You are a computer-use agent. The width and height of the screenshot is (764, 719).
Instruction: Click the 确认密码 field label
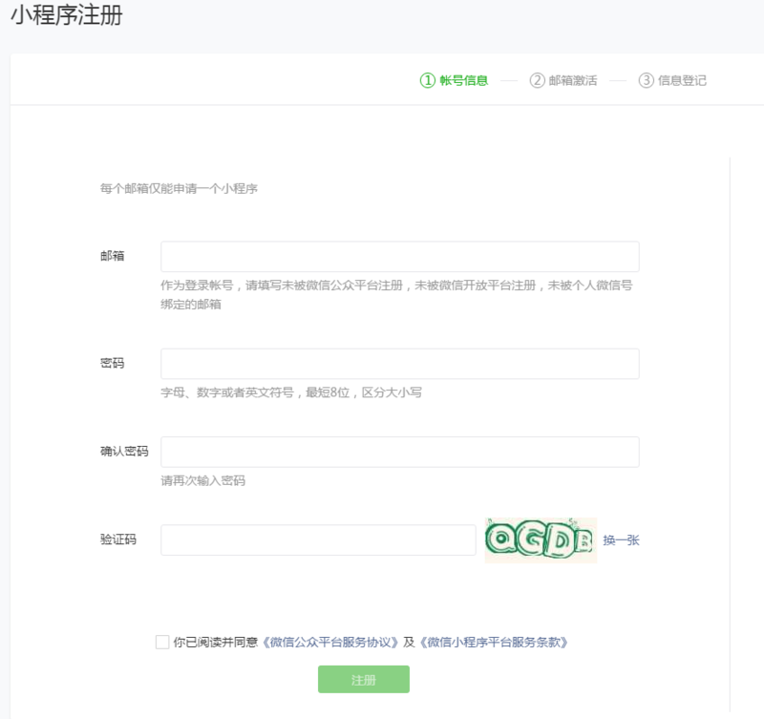(124, 451)
